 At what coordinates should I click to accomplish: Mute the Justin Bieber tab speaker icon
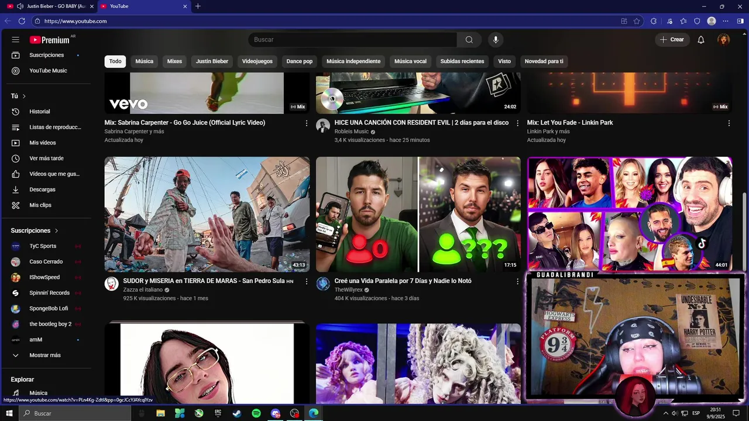(20, 6)
